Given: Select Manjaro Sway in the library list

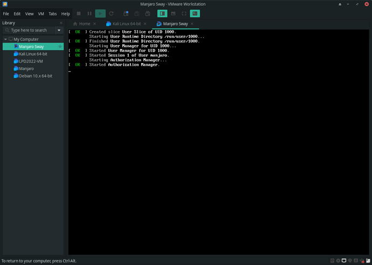Looking at the screenshot, I should 33,46.
